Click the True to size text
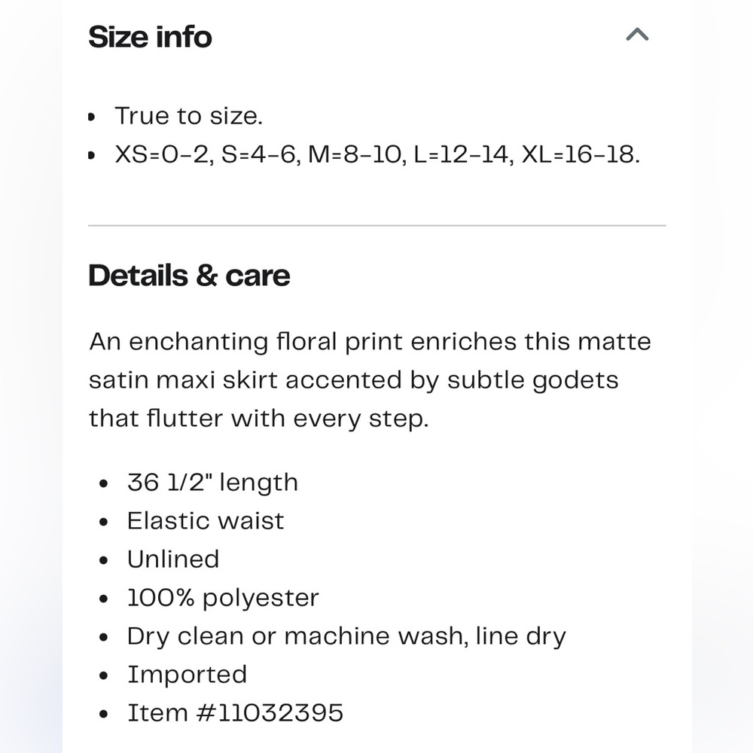Viewport: 753px width, 753px height. pos(188,116)
